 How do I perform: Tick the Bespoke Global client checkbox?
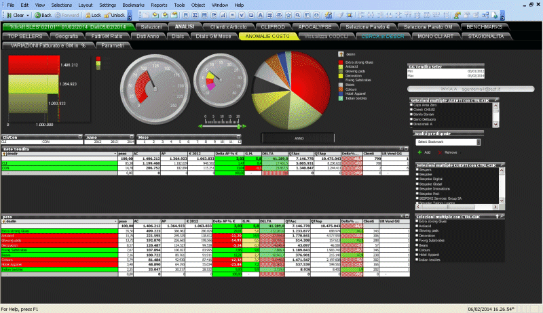click(417, 184)
